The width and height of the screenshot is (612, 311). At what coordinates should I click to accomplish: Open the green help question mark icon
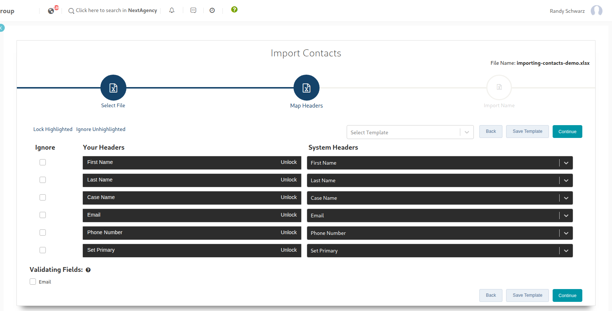(x=235, y=10)
